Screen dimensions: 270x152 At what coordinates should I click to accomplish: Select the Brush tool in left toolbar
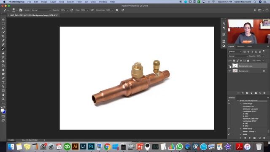click(x=3, y=49)
